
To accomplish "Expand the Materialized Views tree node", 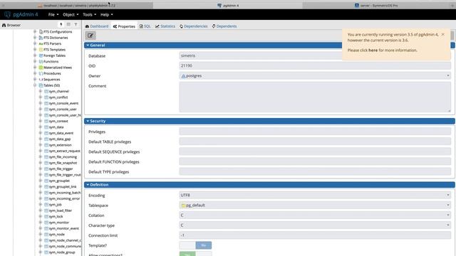I will (x=35, y=68).
